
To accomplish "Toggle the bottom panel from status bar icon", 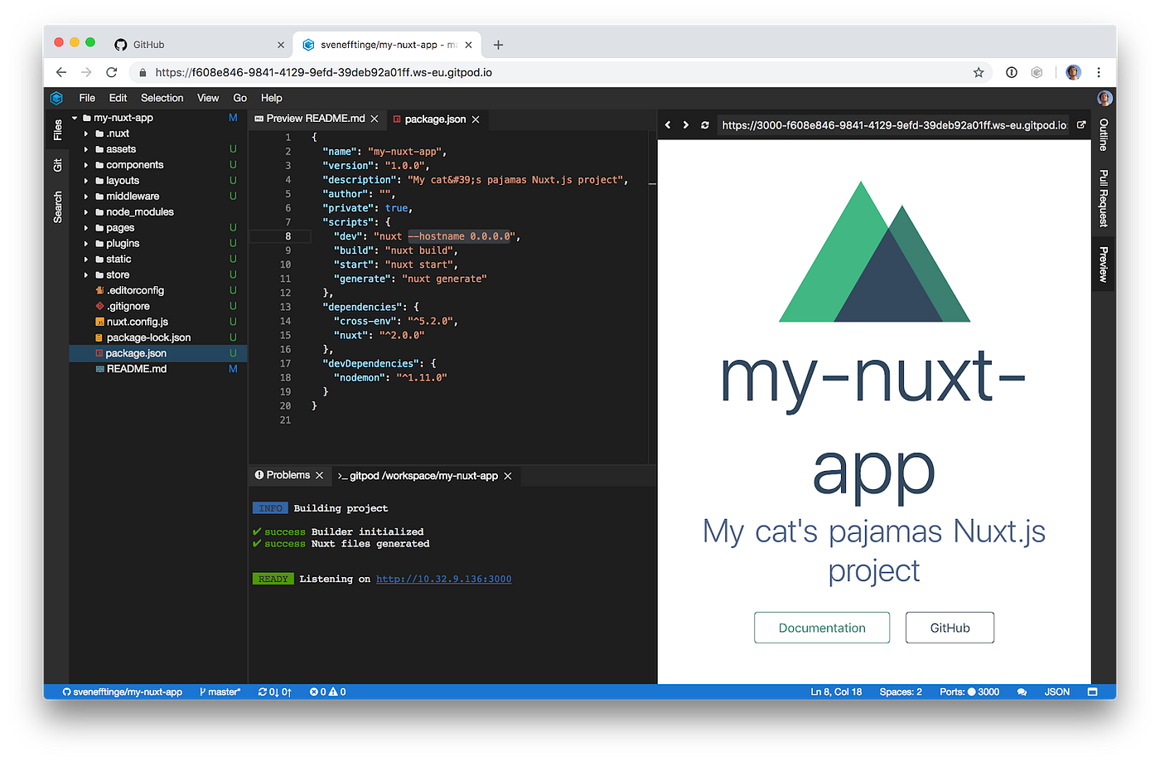I will point(1093,691).
